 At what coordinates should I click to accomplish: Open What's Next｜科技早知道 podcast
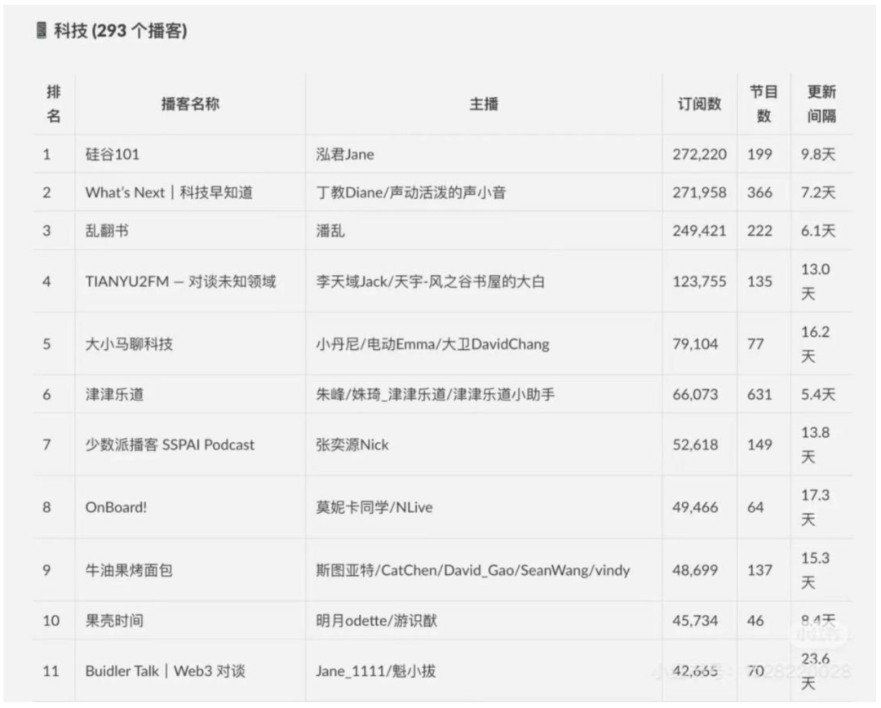(x=169, y=192)
